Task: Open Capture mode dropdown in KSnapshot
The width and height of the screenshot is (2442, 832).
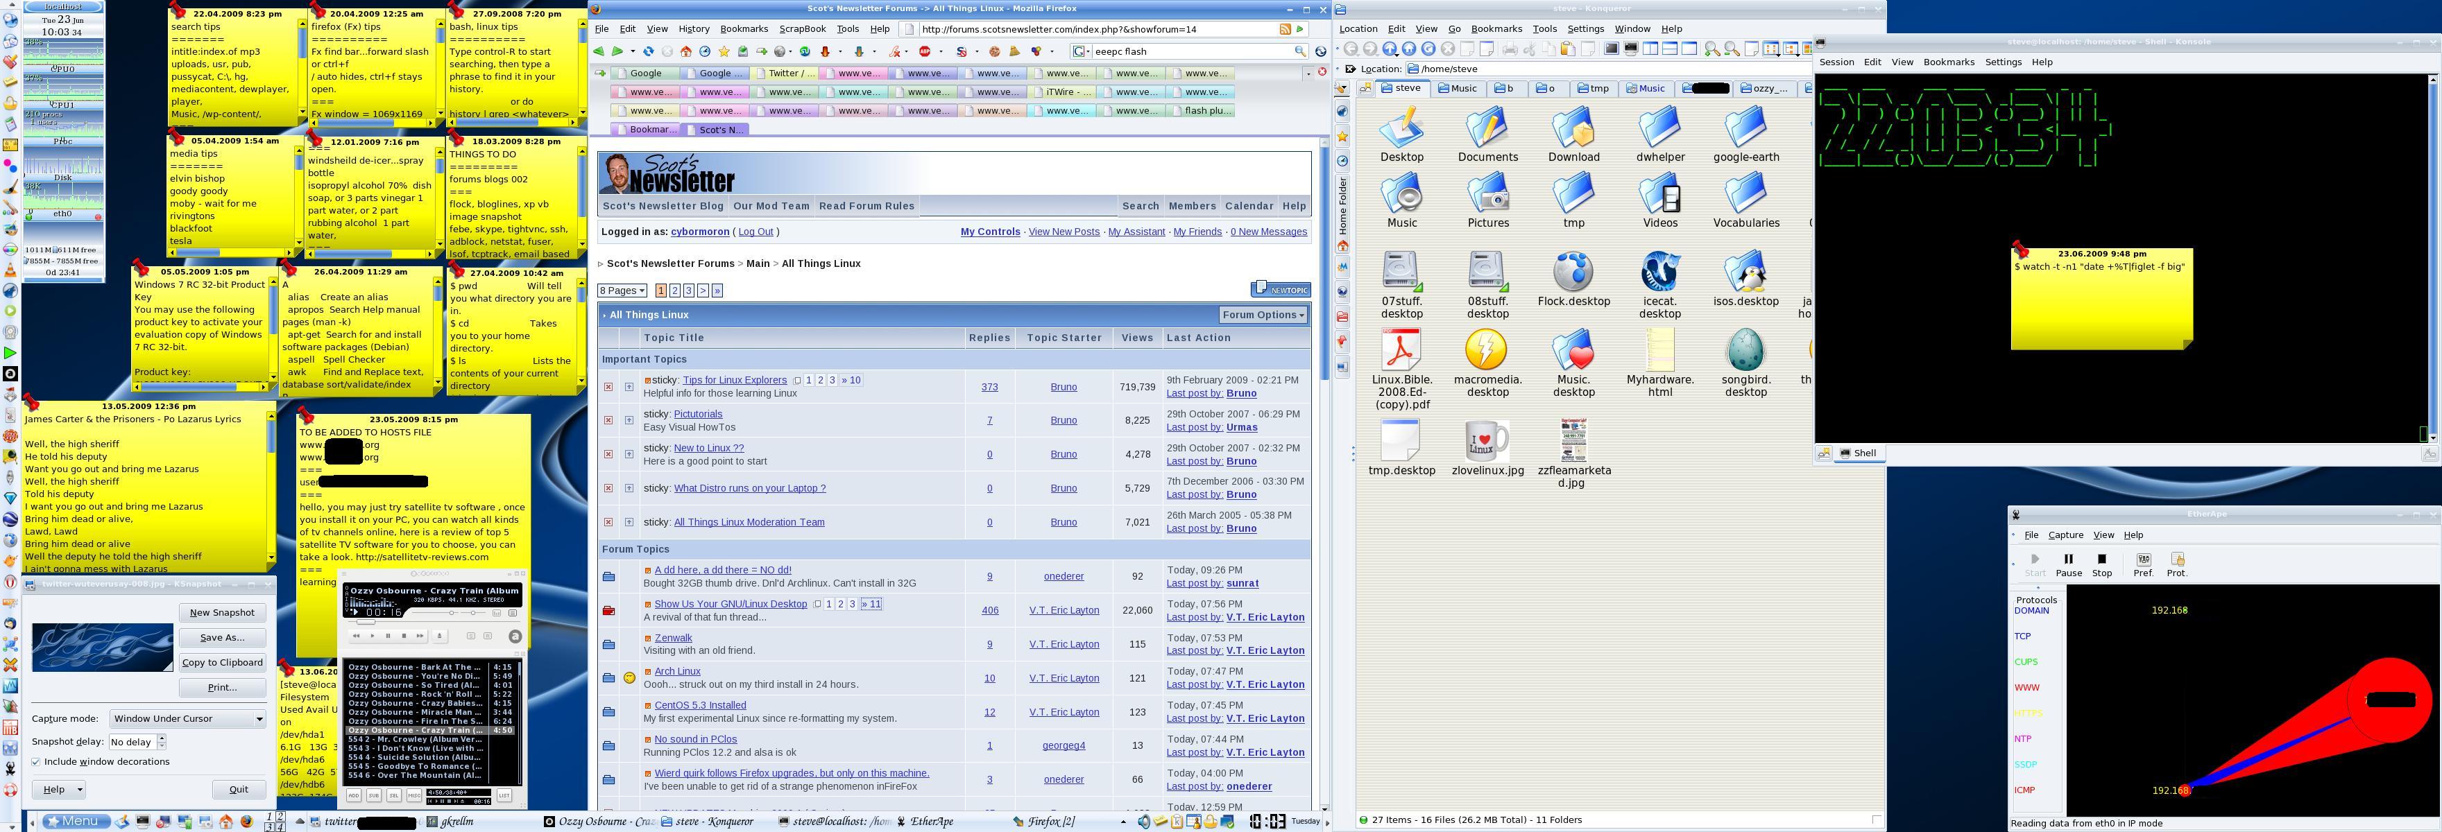Action: tap(188, 719)
